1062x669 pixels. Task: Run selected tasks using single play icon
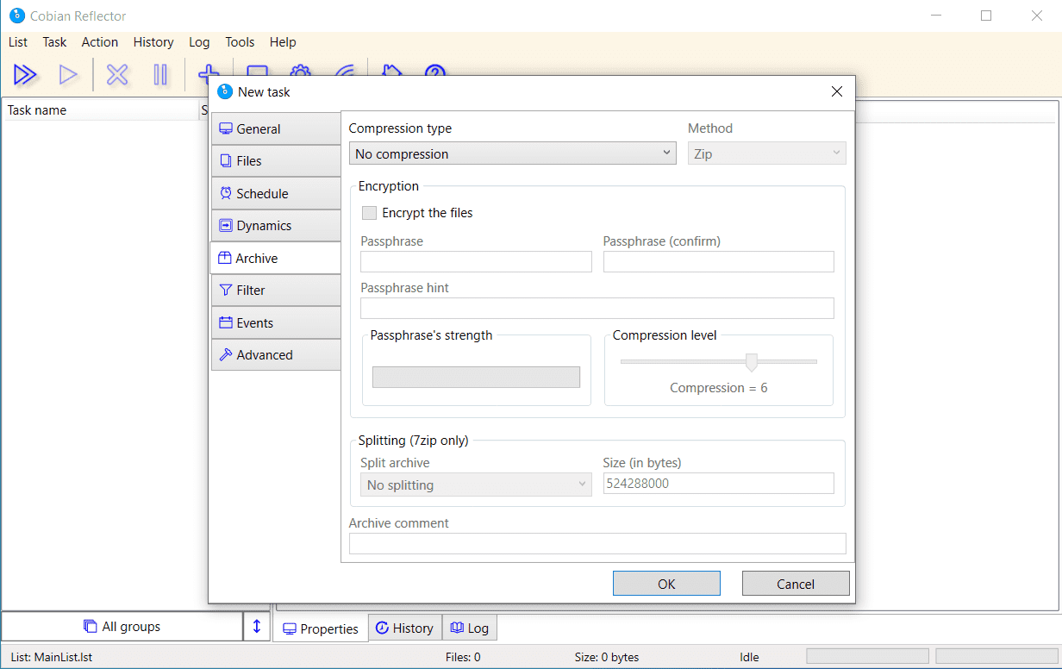click(x=68, y=75)
